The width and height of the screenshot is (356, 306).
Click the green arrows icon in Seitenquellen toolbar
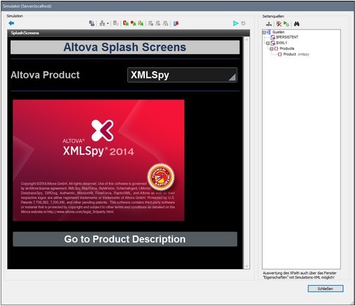point(286,24)
